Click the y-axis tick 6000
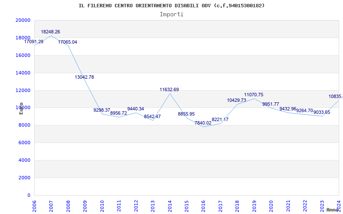The image size is (343, 214). [x=24, y=143]
